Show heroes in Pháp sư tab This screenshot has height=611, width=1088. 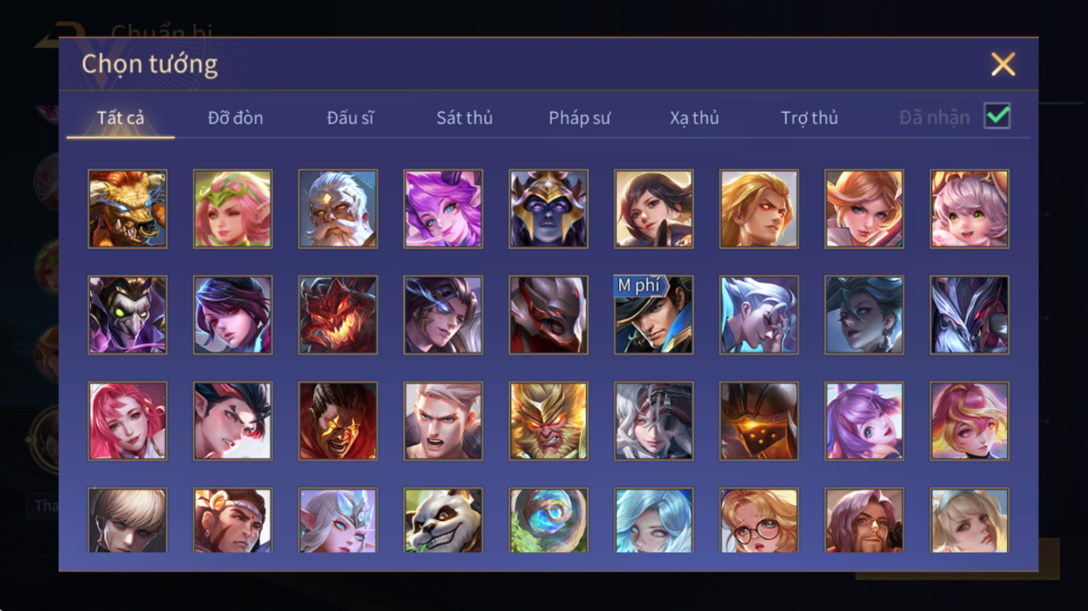pos(579,118)
